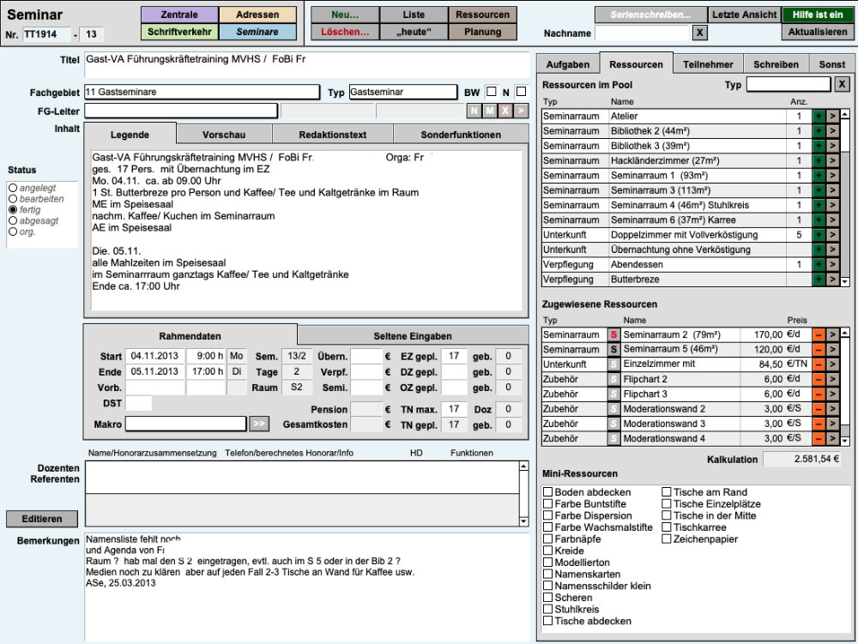Enable the BW checkbox
858x644 pixels.
tap(492, 92)
